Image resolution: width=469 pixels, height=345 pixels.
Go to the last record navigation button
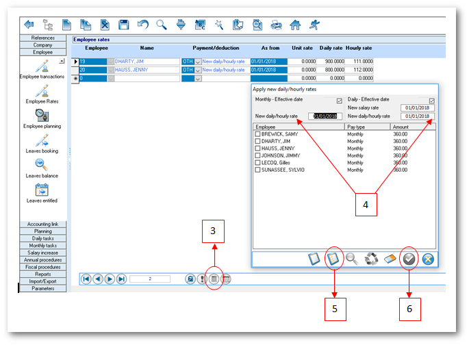pyautogui.click(x=121, y=279)
